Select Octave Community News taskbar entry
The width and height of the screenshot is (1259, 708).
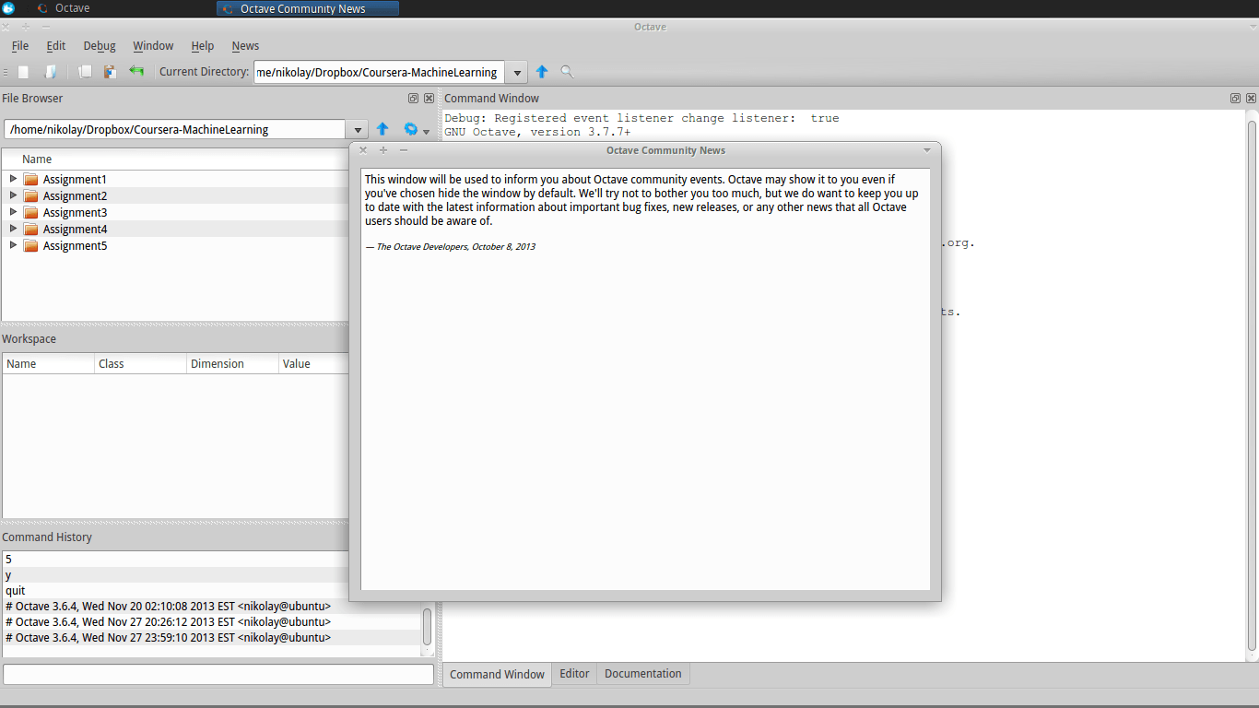(308, 8)
